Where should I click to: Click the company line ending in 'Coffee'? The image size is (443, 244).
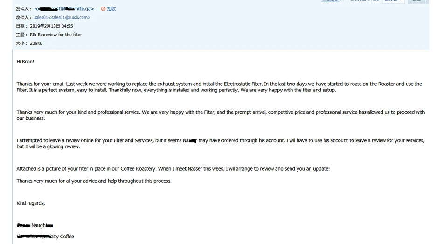click(45, 237)
